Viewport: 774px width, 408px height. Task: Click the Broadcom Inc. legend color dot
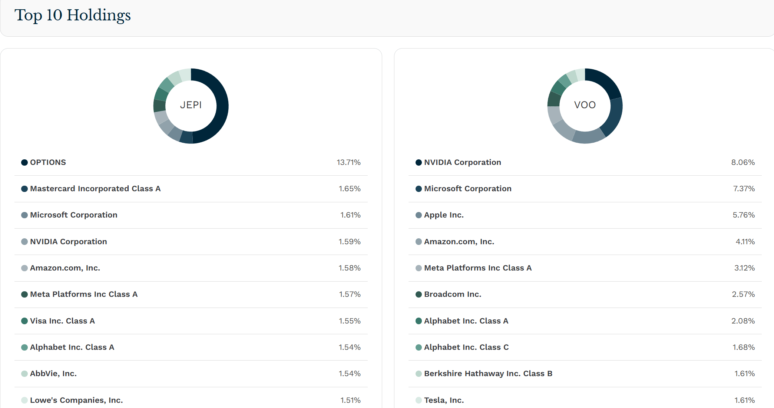pos(419,294)
